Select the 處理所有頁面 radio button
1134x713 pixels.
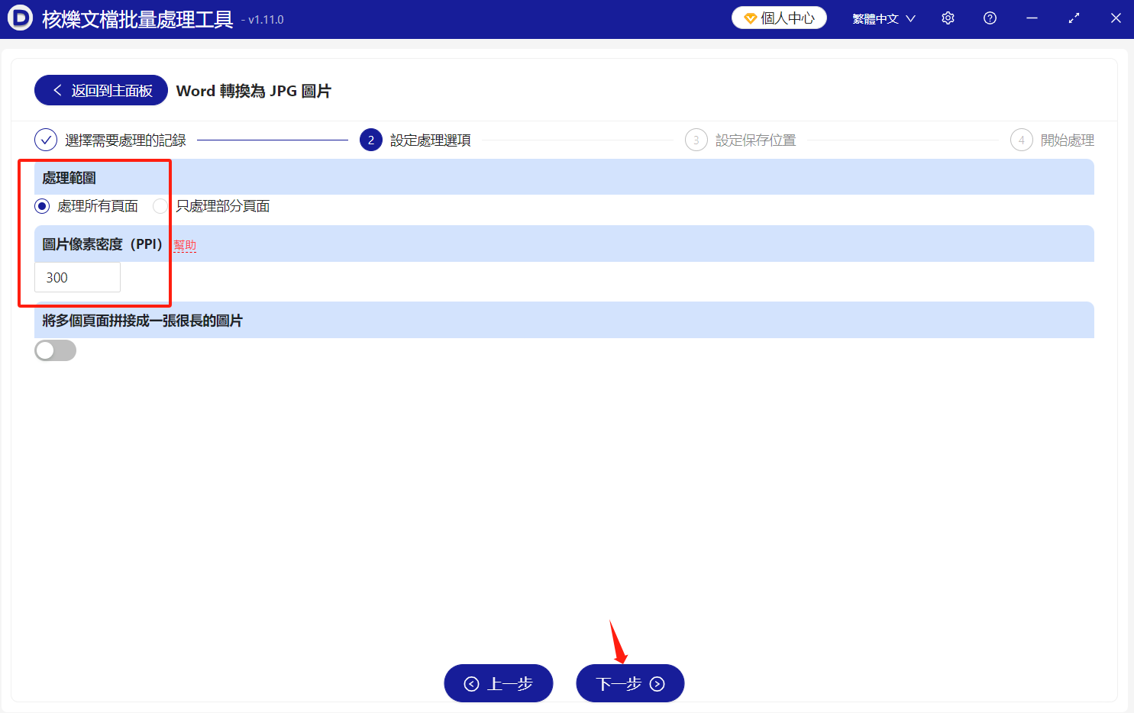[x=41, y=206]
